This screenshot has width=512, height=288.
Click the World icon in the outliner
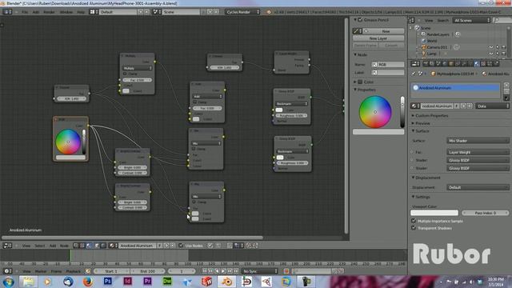424,41
